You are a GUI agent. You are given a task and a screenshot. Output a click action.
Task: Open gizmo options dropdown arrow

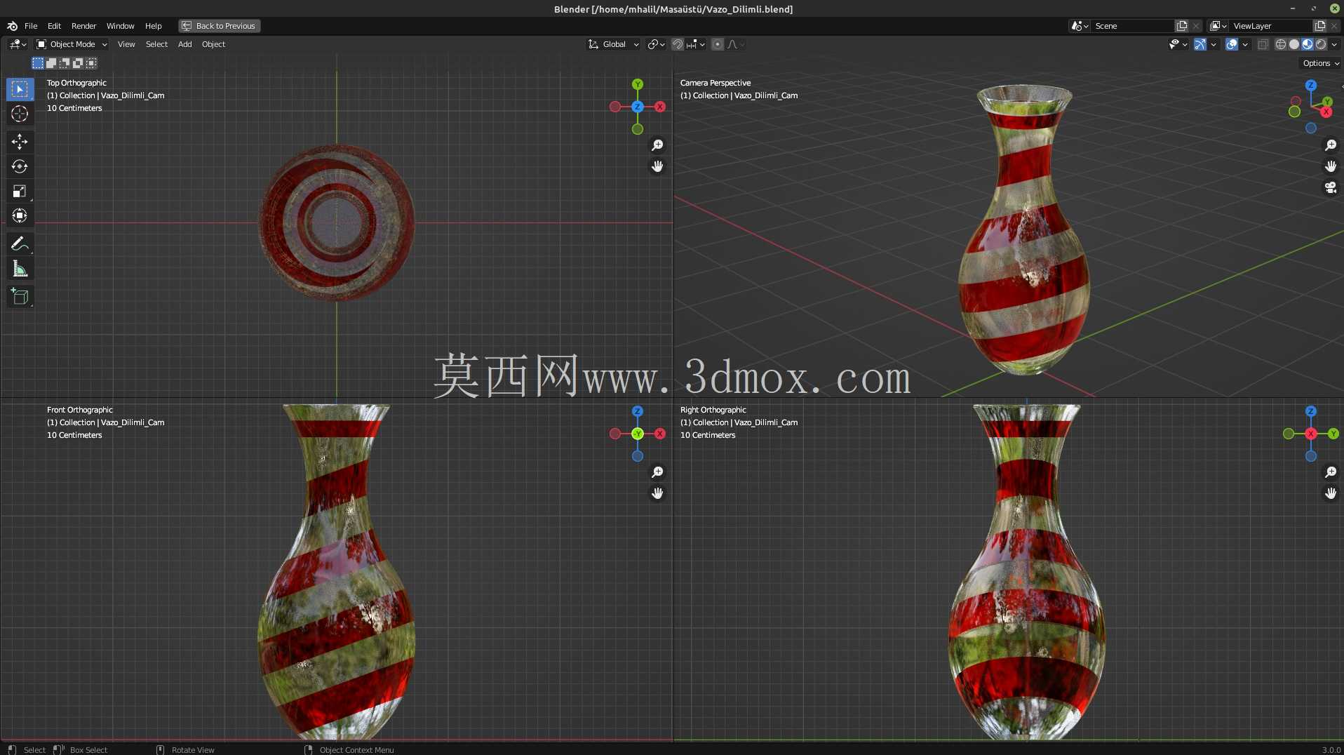1214,44
